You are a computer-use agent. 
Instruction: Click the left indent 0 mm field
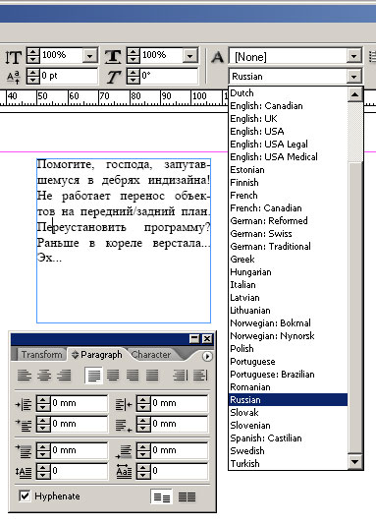(80, 403)
